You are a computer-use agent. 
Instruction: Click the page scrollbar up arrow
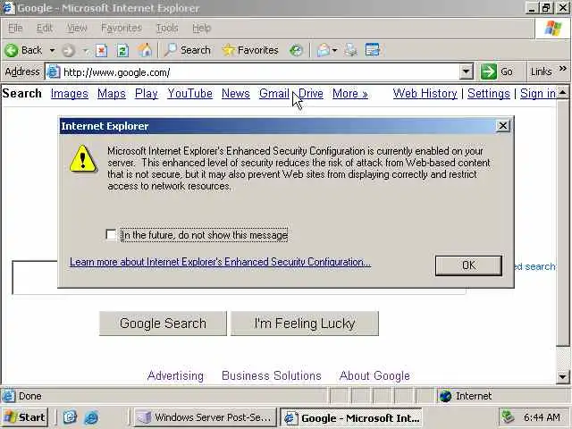[x=563, y=93]
